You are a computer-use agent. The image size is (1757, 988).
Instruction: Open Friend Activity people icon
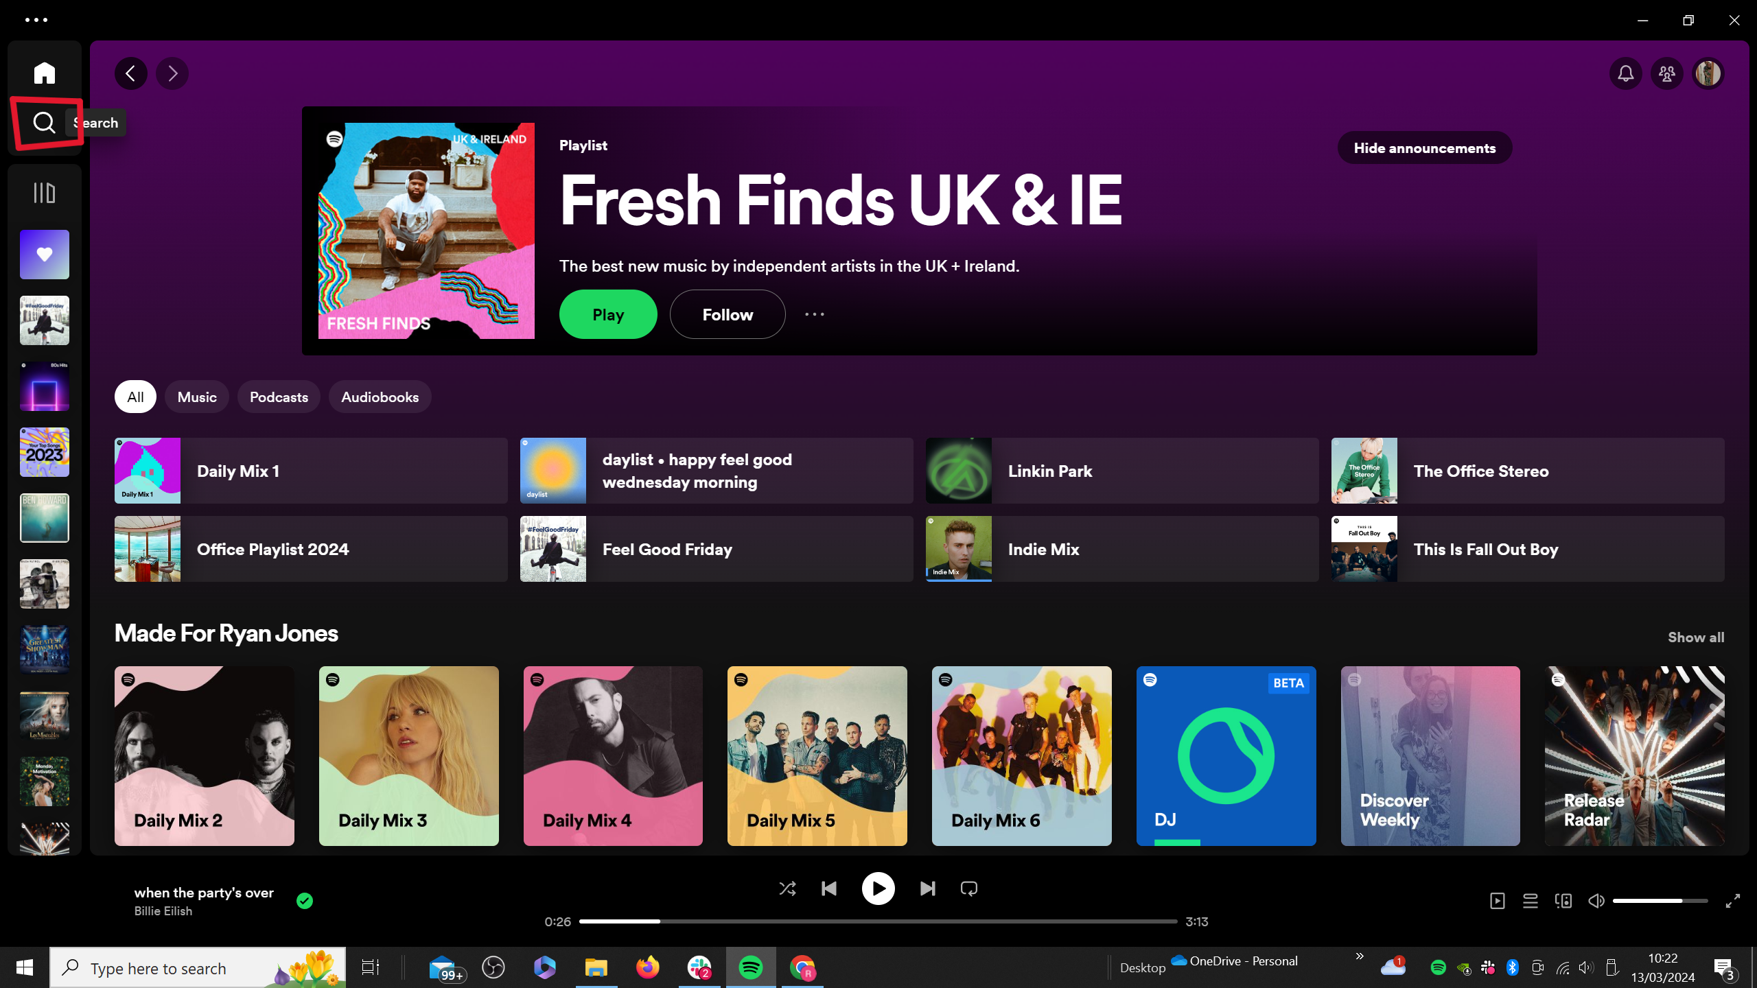1667,73
